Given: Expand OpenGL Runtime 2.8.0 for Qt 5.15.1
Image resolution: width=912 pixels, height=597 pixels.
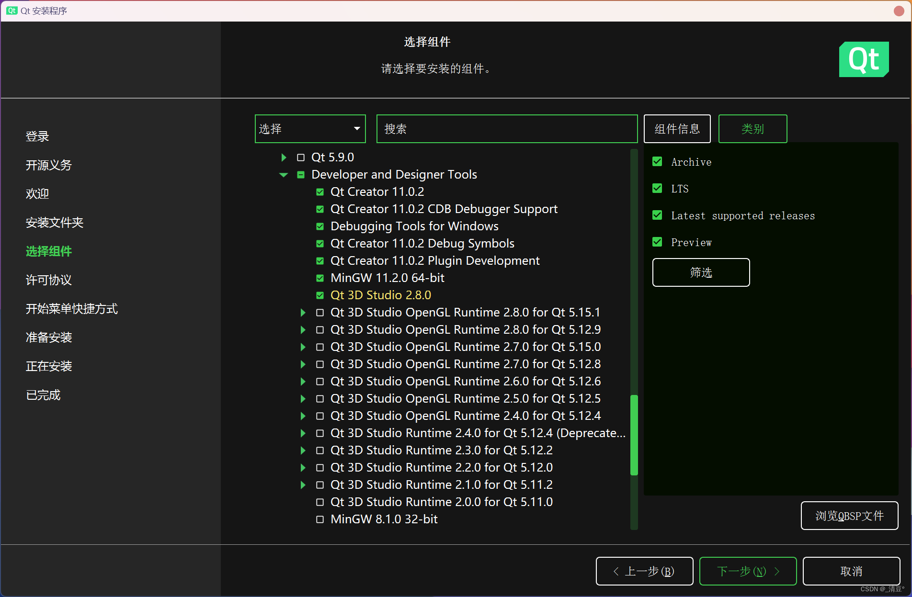Looking at the screenshot, I should (303, 313).
